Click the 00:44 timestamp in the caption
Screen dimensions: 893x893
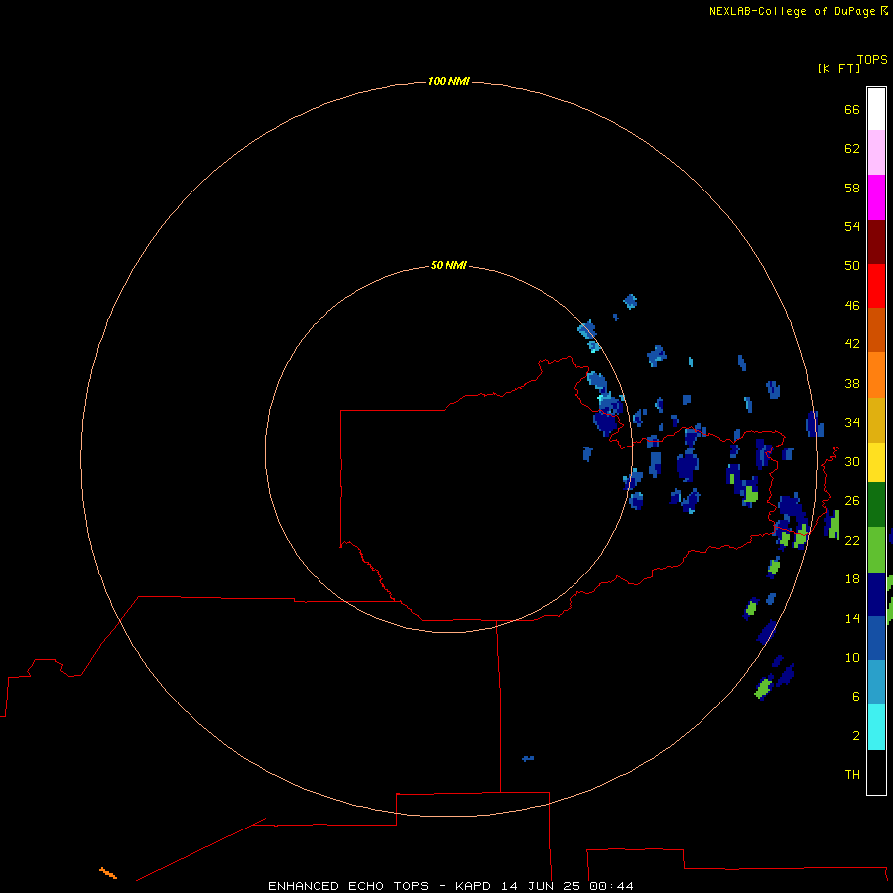click(611, 886)
